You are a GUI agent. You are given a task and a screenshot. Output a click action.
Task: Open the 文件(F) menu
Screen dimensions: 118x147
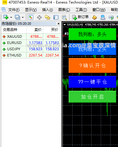tap(14, 10)
